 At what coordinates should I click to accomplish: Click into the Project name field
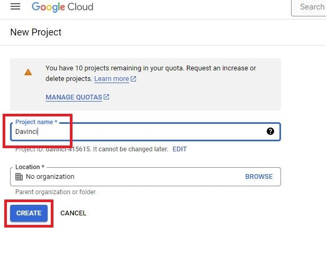(146, 132)
